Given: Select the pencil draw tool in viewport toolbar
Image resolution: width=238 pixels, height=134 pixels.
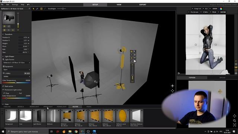Looking at the screenshot, I should [37, 9].
